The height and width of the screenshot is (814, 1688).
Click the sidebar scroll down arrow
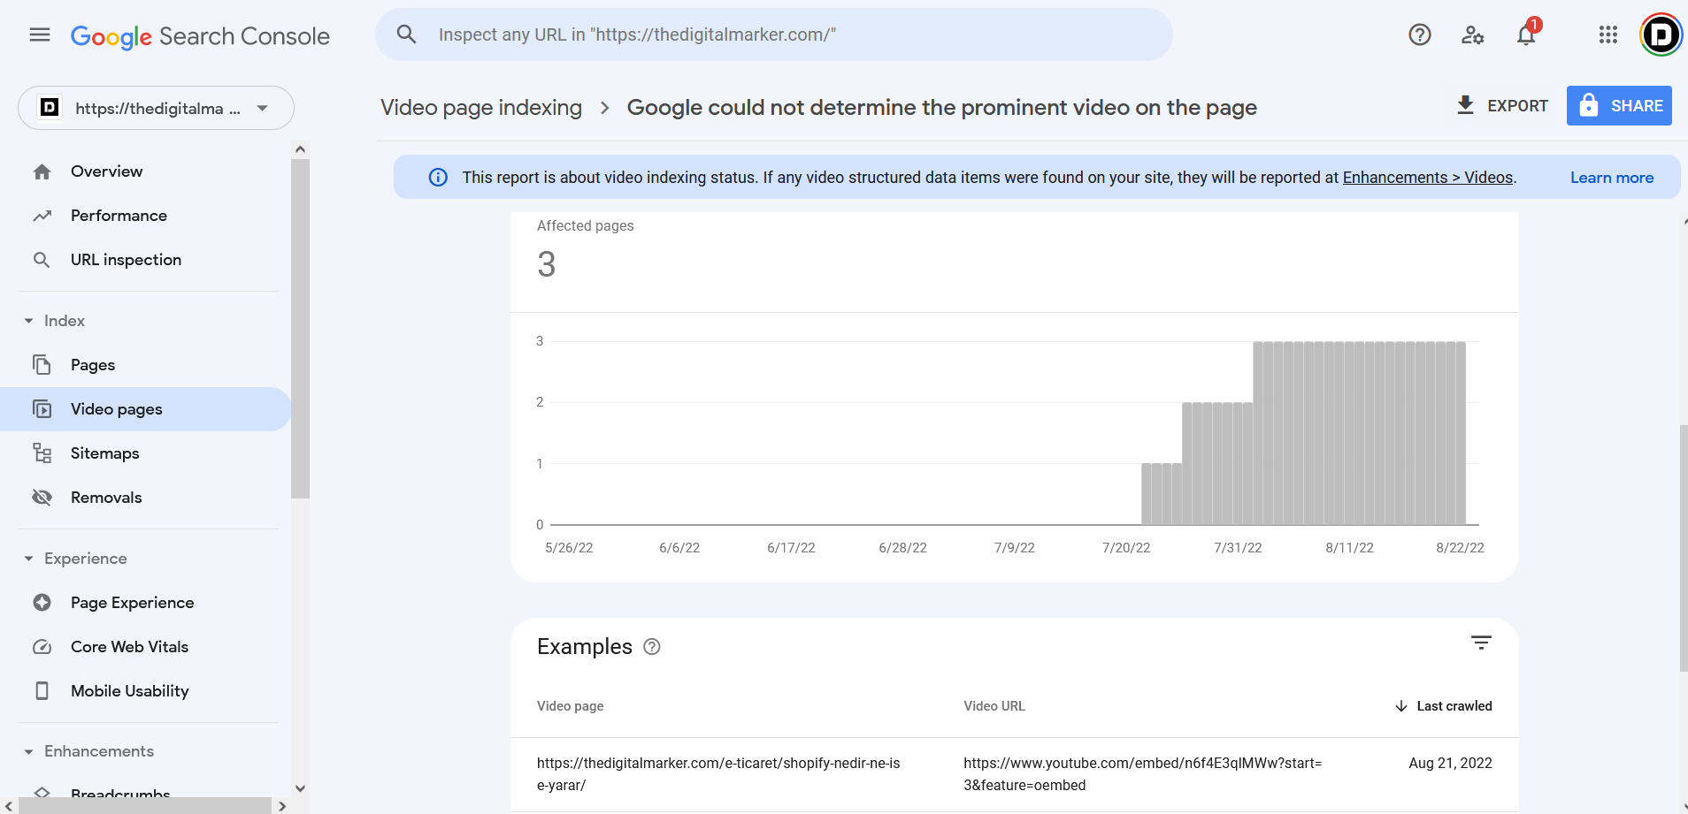[x=300, y=788]
